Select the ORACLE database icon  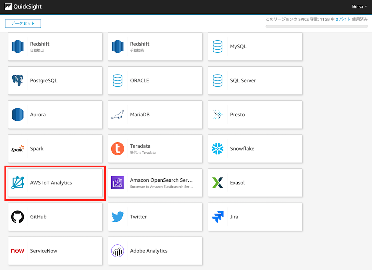[x=118, y=81]
